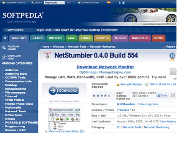Click the Keywords search input field
Image resolution: width=194 pixels, height=145 pixels.
click(54, 2)
